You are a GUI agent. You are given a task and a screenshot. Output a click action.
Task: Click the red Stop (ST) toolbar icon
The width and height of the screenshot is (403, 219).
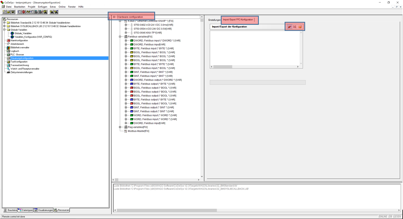click(x=23, y=12)
